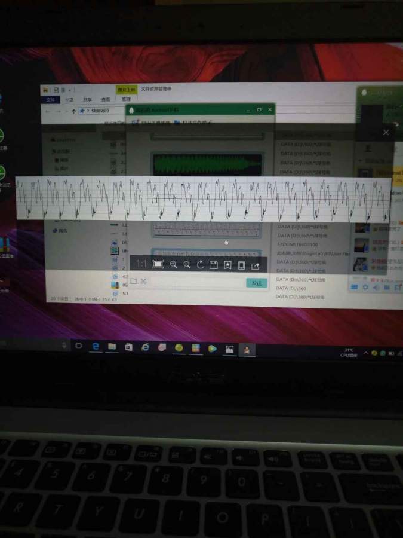Click the up arrow in Explorer navigation
This screenshot has width=403, height=538.
pyautogui.click(x=73, y=111)
